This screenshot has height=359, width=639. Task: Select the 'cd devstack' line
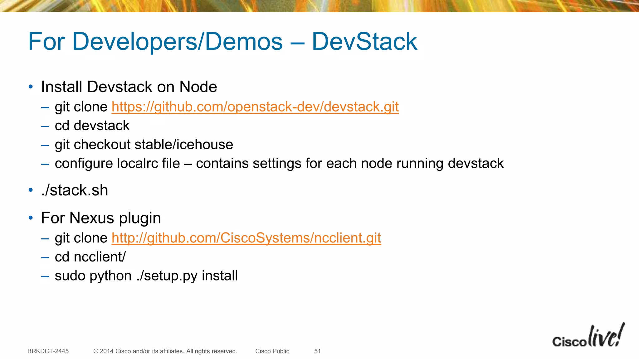click(92, 126)
